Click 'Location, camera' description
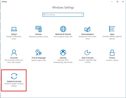Image resolution: width=126 pixels, height=98 pixels. coord(112,60)
